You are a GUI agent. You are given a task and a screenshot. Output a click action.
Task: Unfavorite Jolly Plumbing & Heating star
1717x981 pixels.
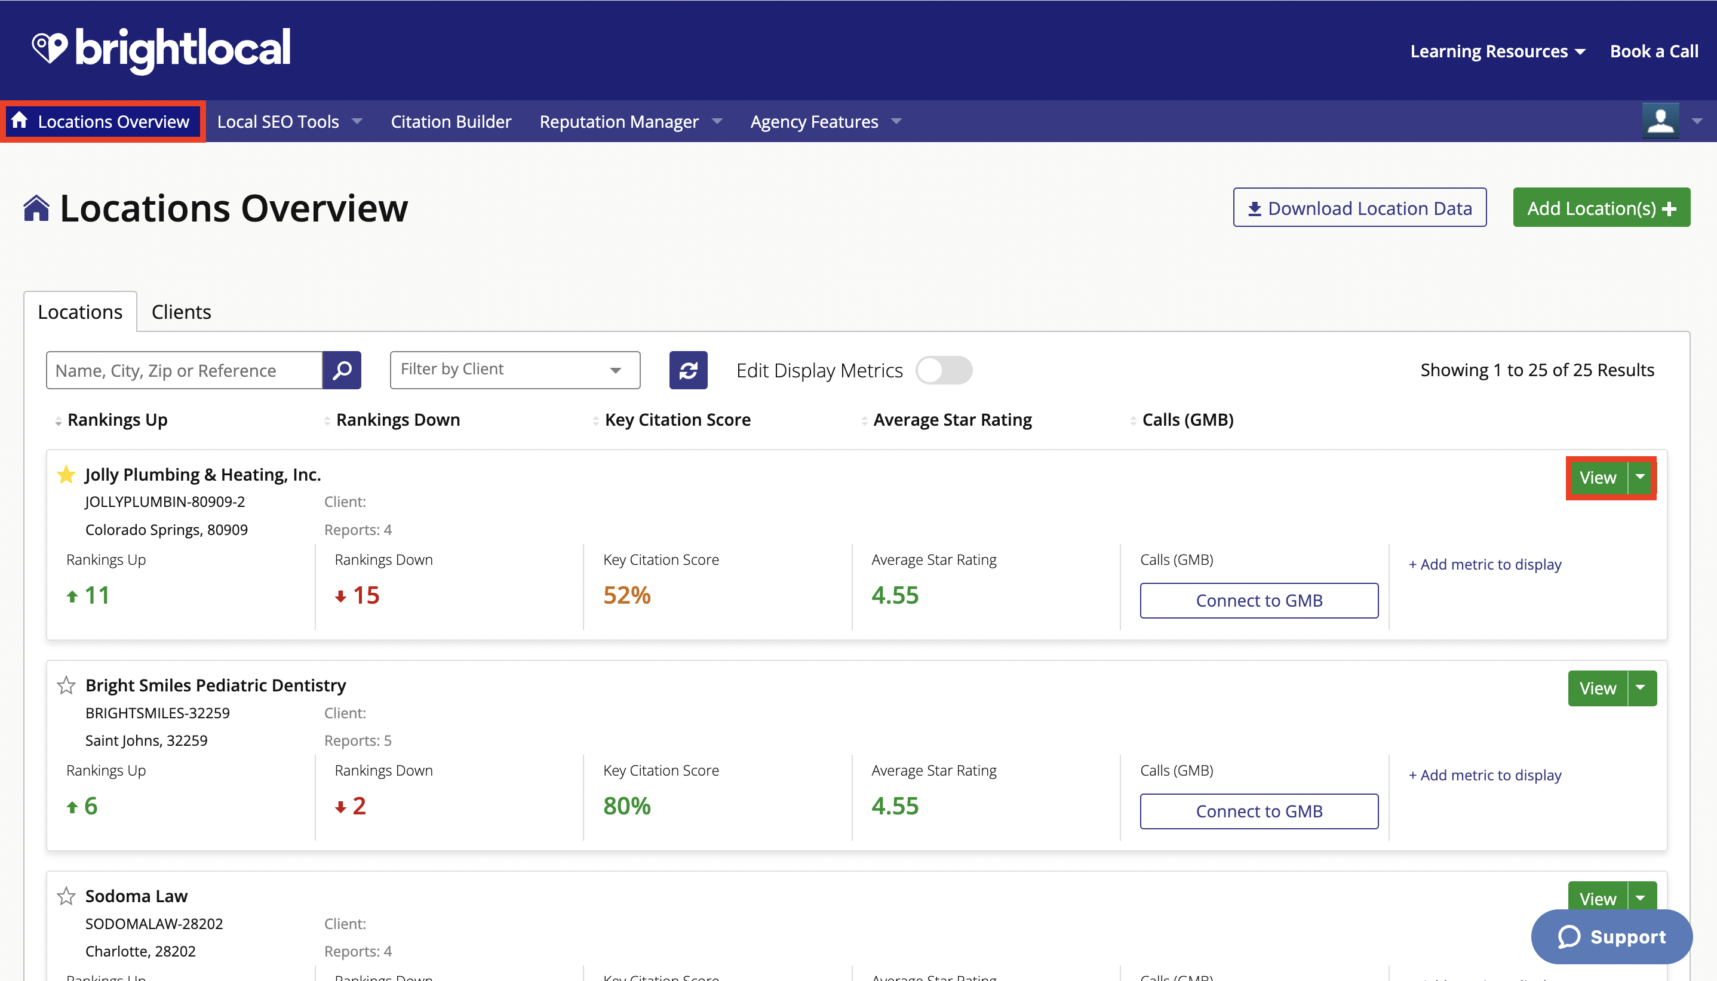coord(66,475)
